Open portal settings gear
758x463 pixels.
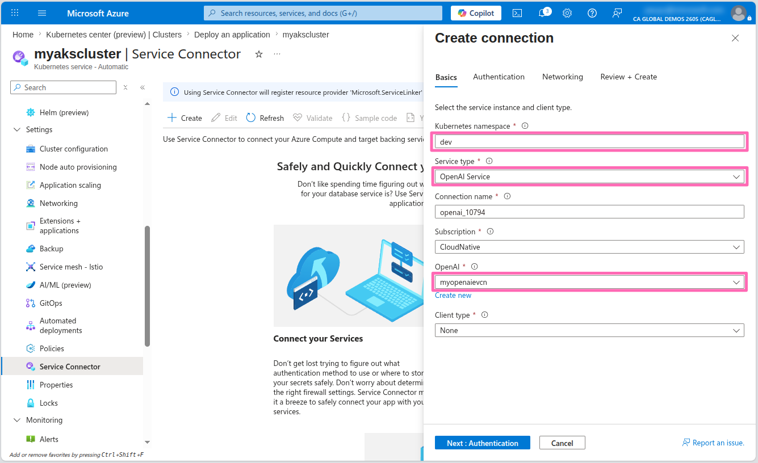point(567,13)
